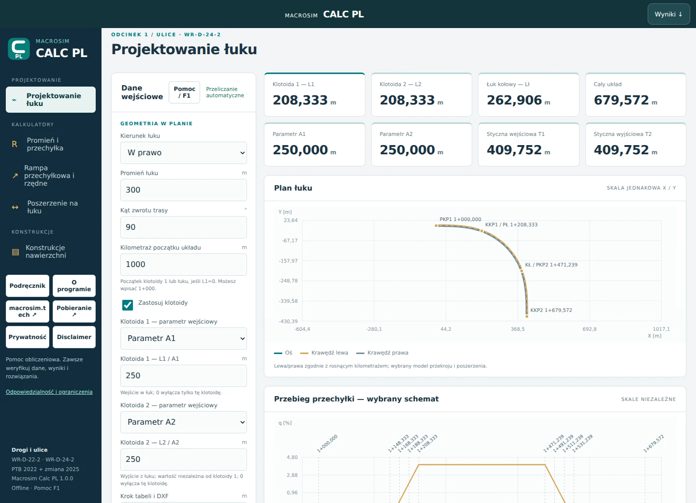Click the Styczna wejściowa T1 result card
The height and width of the screenshot is (503, 696).
[529, 144]
